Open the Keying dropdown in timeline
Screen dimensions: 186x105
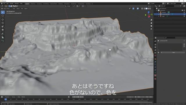[x=14, y=97]
